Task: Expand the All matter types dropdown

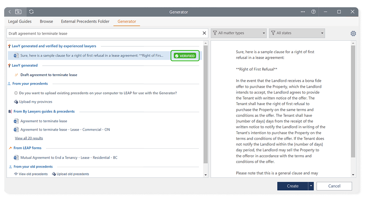Action: pyautogui.click(x=239, y=33)
